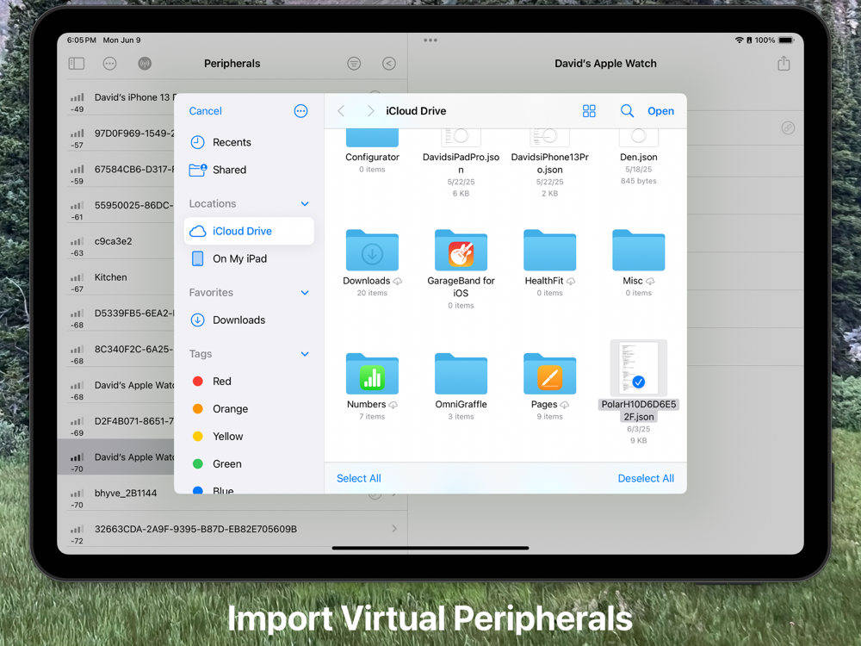The width and height of the screenshot is (861, 646).
Task: Tap Deselect All at picker bottom
Action: 646,478
